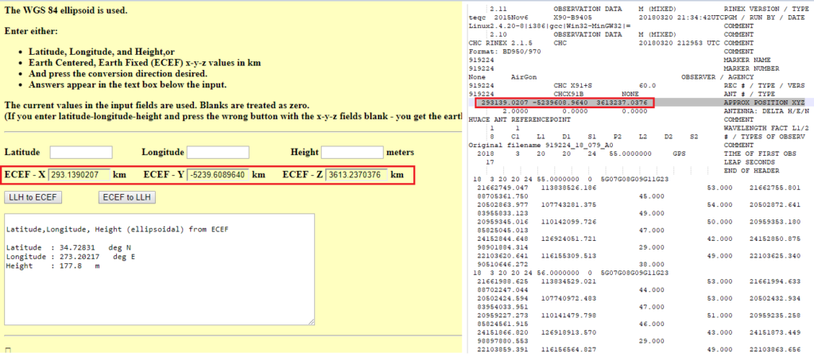814x357 pixels.
Task: Click '293139.0207' X position value
Action: [505, 103]
